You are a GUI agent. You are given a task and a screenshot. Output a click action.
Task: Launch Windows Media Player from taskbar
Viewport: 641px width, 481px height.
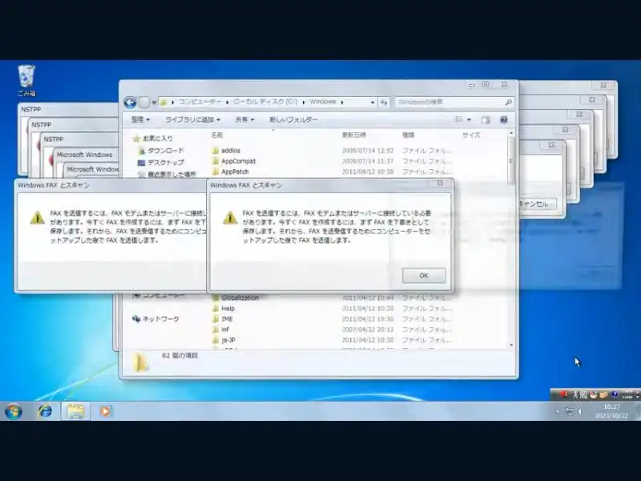(105, 411)
